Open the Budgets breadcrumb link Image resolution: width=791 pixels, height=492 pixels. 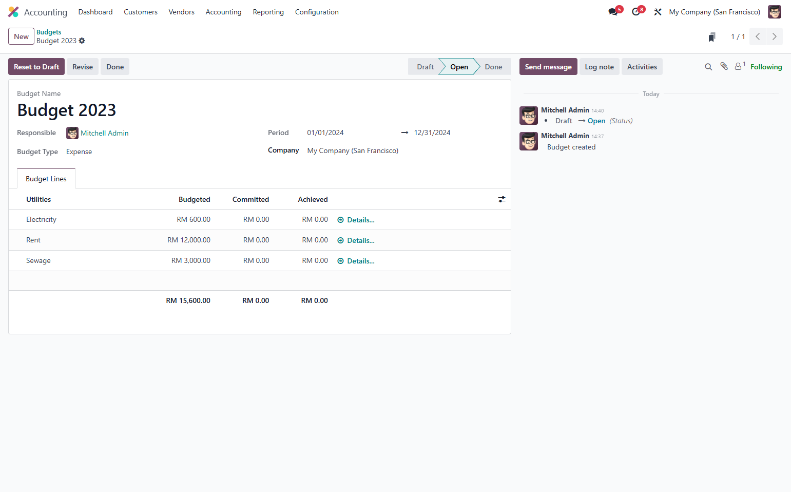coord(49,32)
